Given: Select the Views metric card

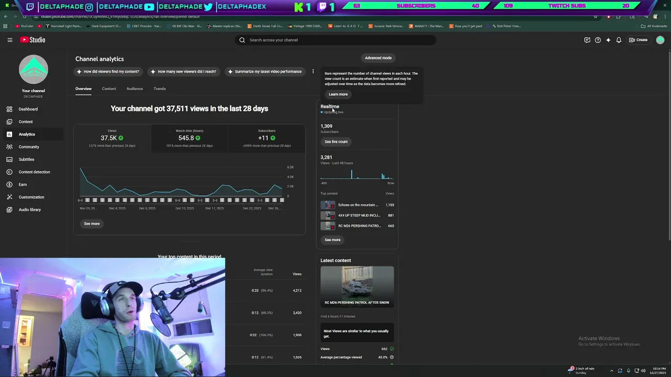Looking at the screenshot, I should tap(112, 138).
